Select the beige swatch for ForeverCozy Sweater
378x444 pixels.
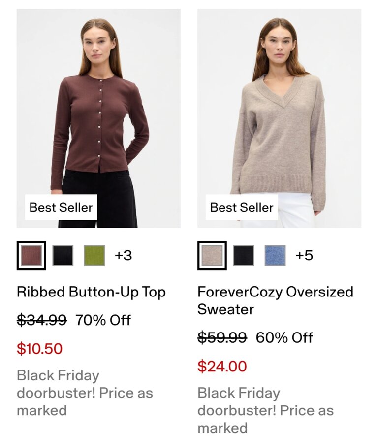click(212, 256)
